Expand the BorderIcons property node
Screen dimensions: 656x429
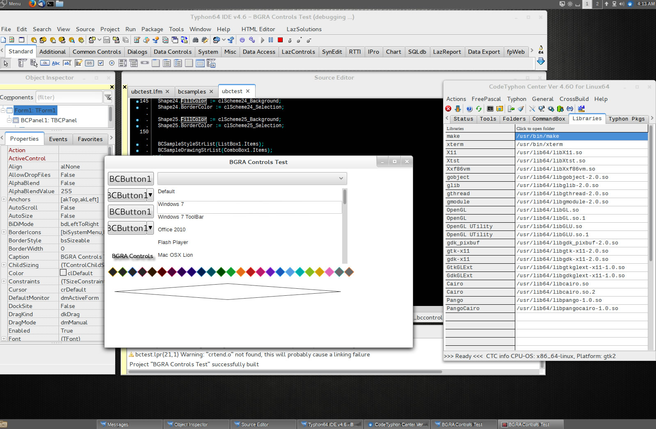tap(4, 232)
